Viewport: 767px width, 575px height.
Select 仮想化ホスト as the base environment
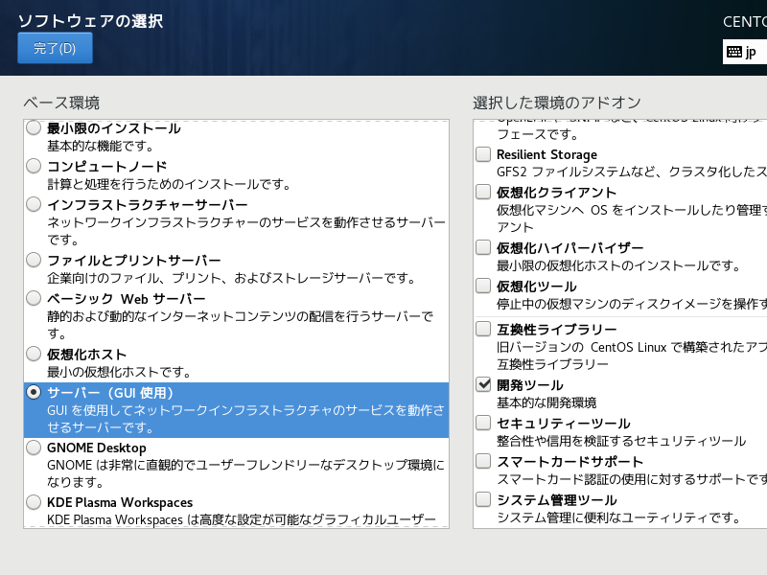tap(34, 353)
